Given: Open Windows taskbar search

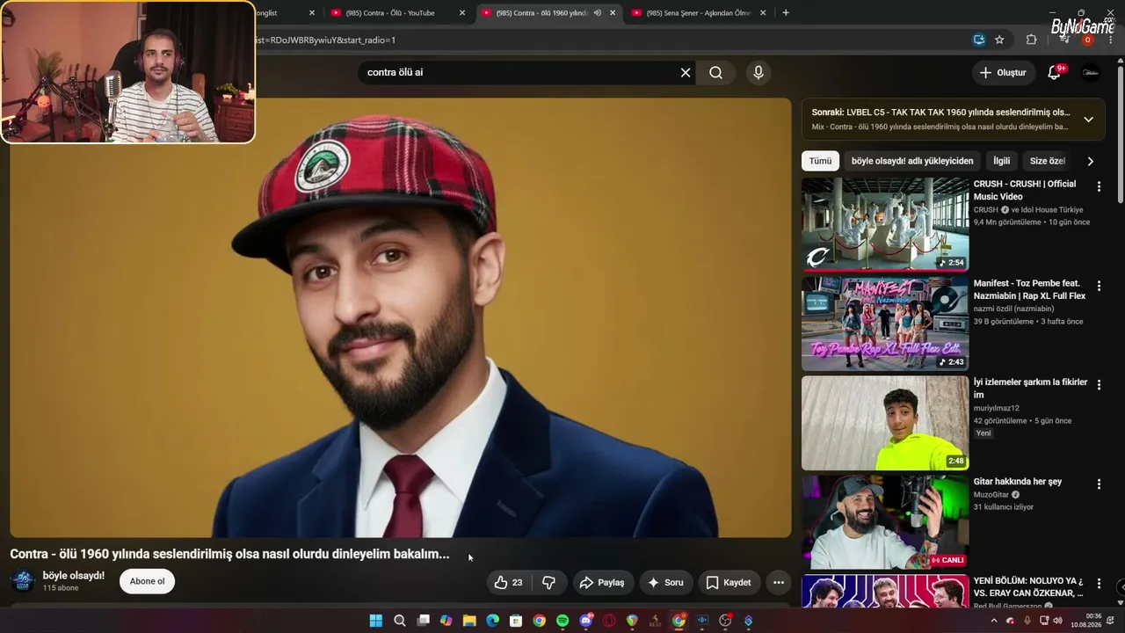Looking at the screenshot, I should 400,621.
